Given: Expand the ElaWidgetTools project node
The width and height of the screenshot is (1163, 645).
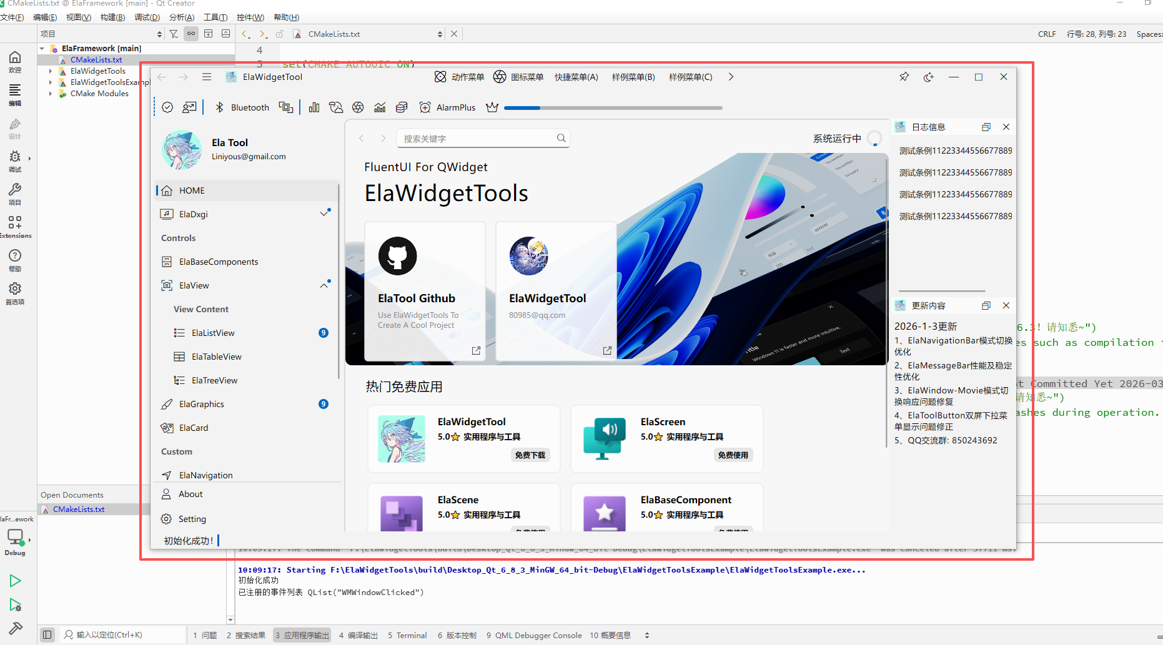Looking at the screenshot, I should [51, 71].
